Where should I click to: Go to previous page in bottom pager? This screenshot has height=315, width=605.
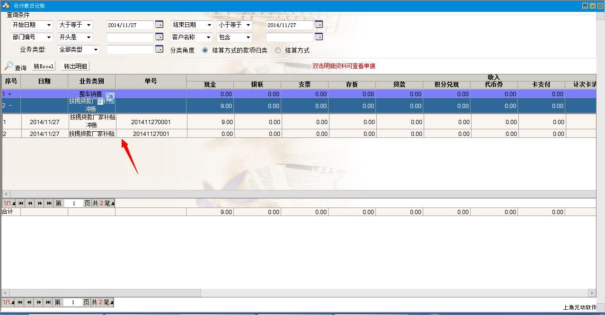[x=29, y=302]
